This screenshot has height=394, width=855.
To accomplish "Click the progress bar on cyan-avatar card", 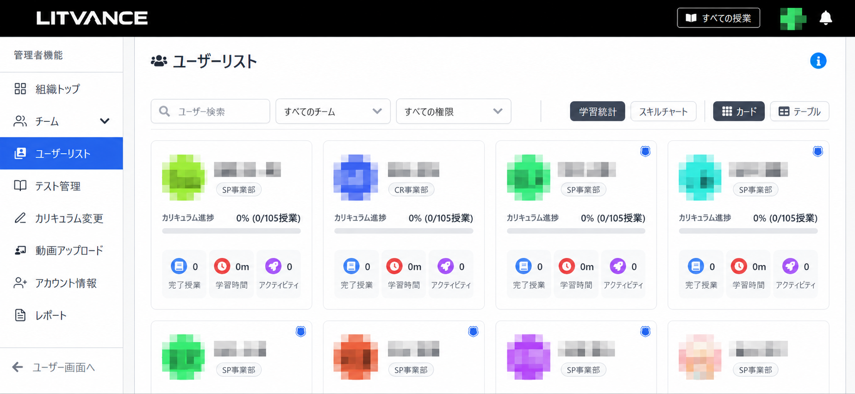I will coord(748,231).
